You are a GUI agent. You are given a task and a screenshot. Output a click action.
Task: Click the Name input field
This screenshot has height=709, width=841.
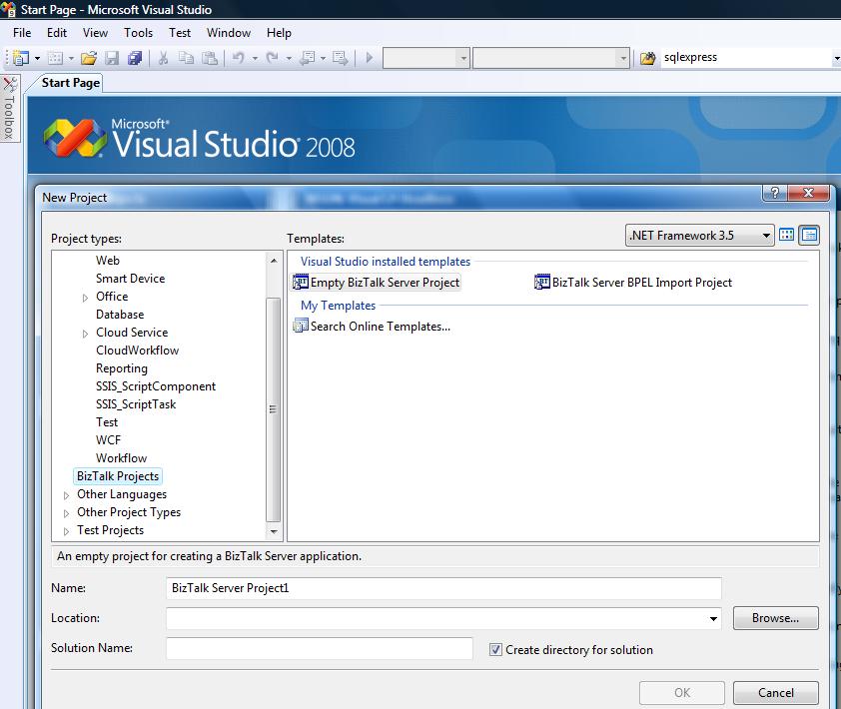(443, 588)
